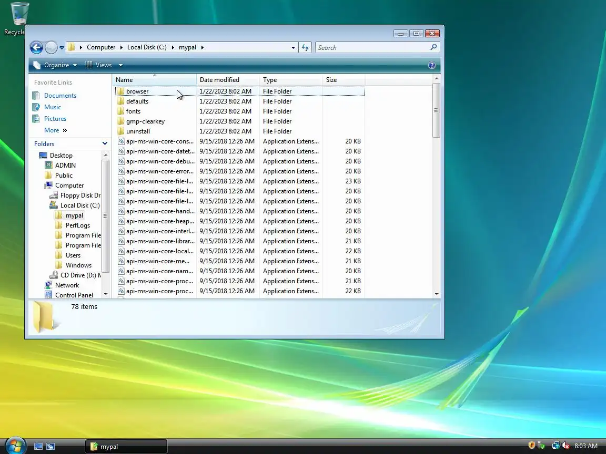Select PerfLogs folder in tree
The image size is (606, 454).
click(77, 225)
